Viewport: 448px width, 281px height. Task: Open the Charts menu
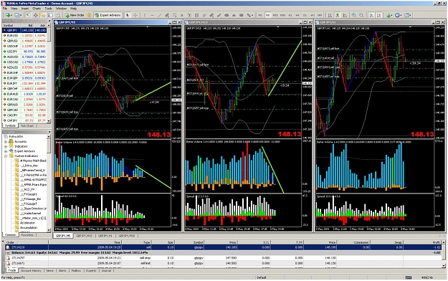[x=37, y=9]
